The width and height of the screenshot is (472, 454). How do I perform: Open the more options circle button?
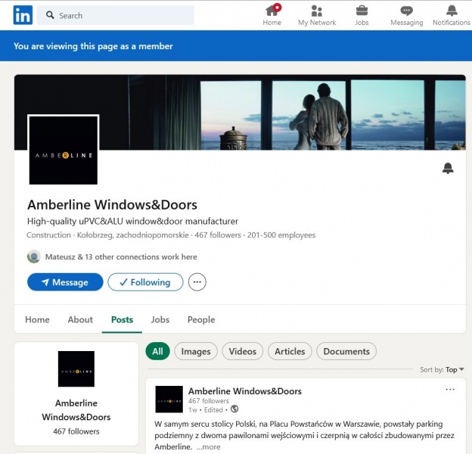197,282
